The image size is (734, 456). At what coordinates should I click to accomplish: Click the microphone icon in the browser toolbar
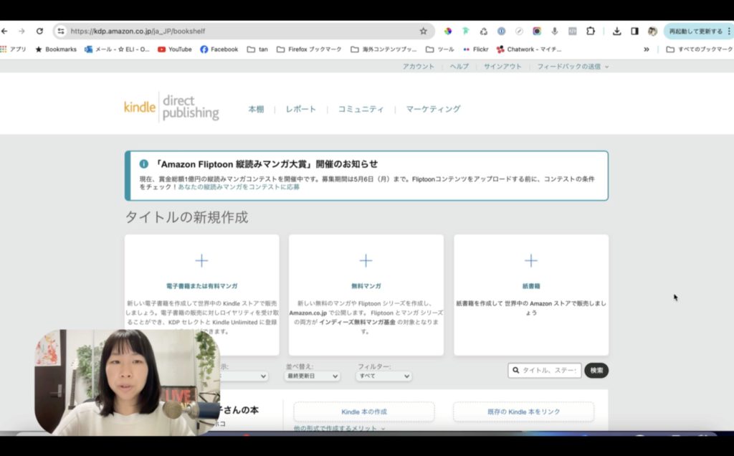coord(556,31)
